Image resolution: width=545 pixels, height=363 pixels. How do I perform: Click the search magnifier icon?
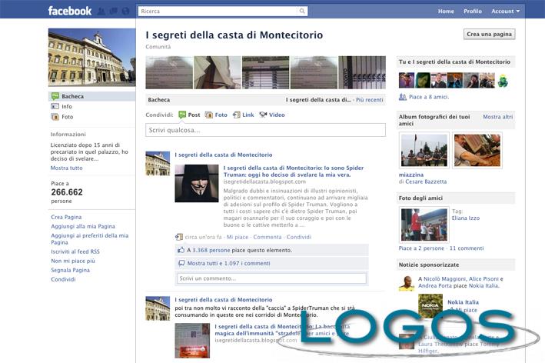pyautogui.click(x=302, y=11)
